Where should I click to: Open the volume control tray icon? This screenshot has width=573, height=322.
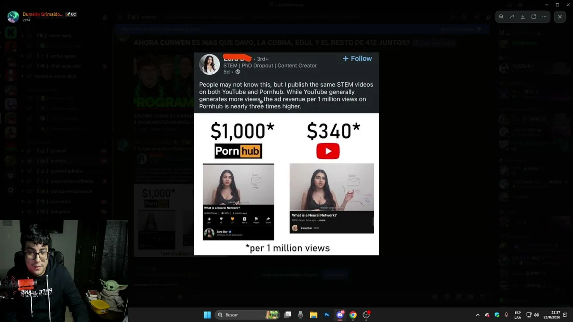click(x=536, y=315)
